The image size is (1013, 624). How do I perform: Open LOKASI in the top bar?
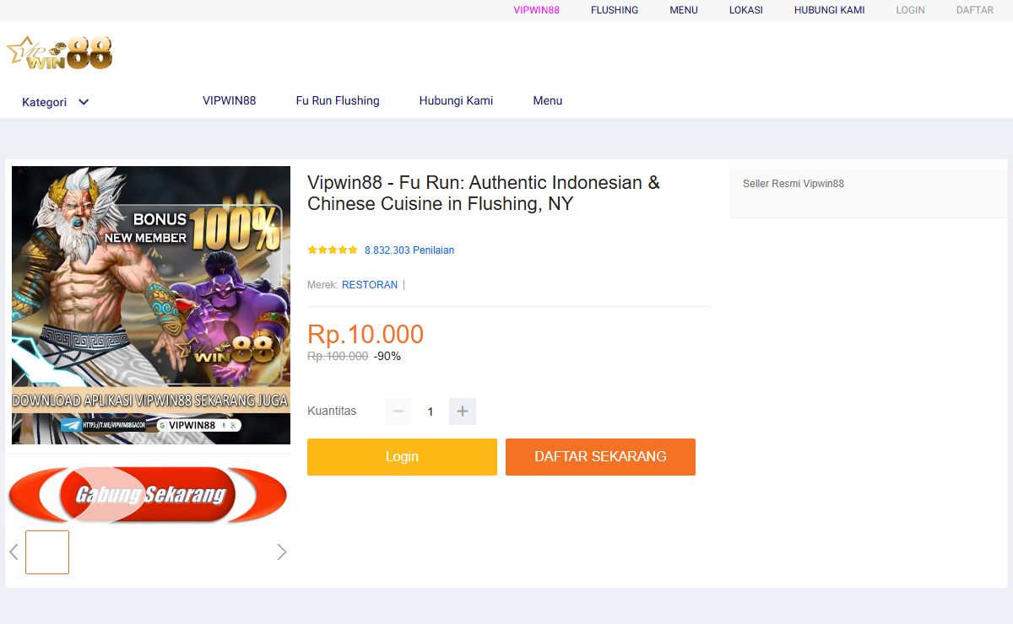746,10
